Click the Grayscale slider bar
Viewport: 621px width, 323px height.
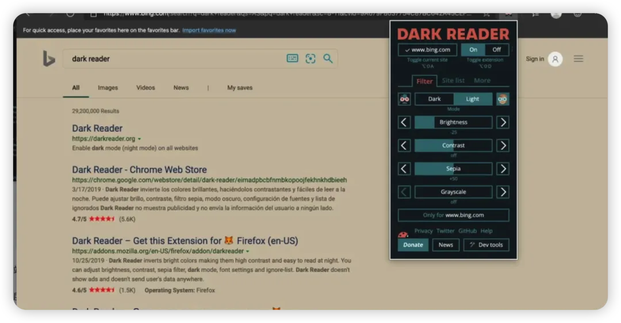pyautogui.click(x=454, y=192)
